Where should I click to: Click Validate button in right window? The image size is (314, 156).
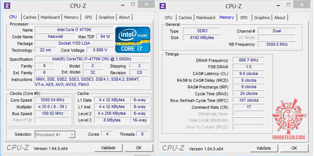pyautogui.click(x=264, y=148)
